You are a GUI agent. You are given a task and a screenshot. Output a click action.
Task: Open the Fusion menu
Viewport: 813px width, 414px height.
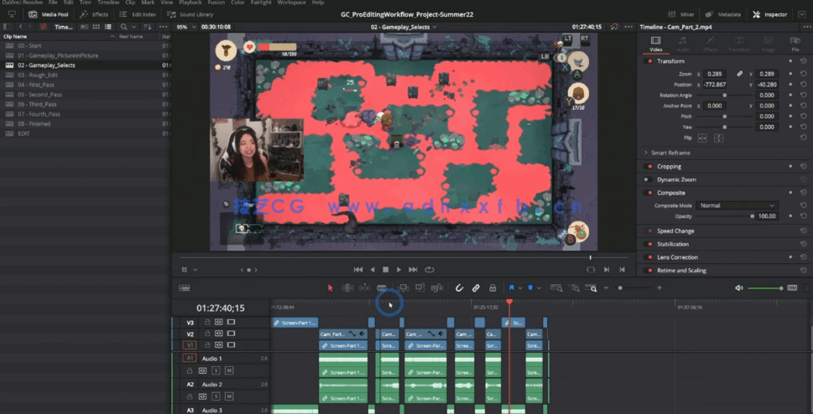216,3
